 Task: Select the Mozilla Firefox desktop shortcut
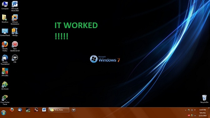tap(5, 46)
